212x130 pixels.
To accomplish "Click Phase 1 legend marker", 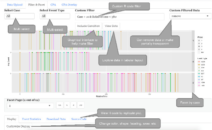I will point(199,40).
